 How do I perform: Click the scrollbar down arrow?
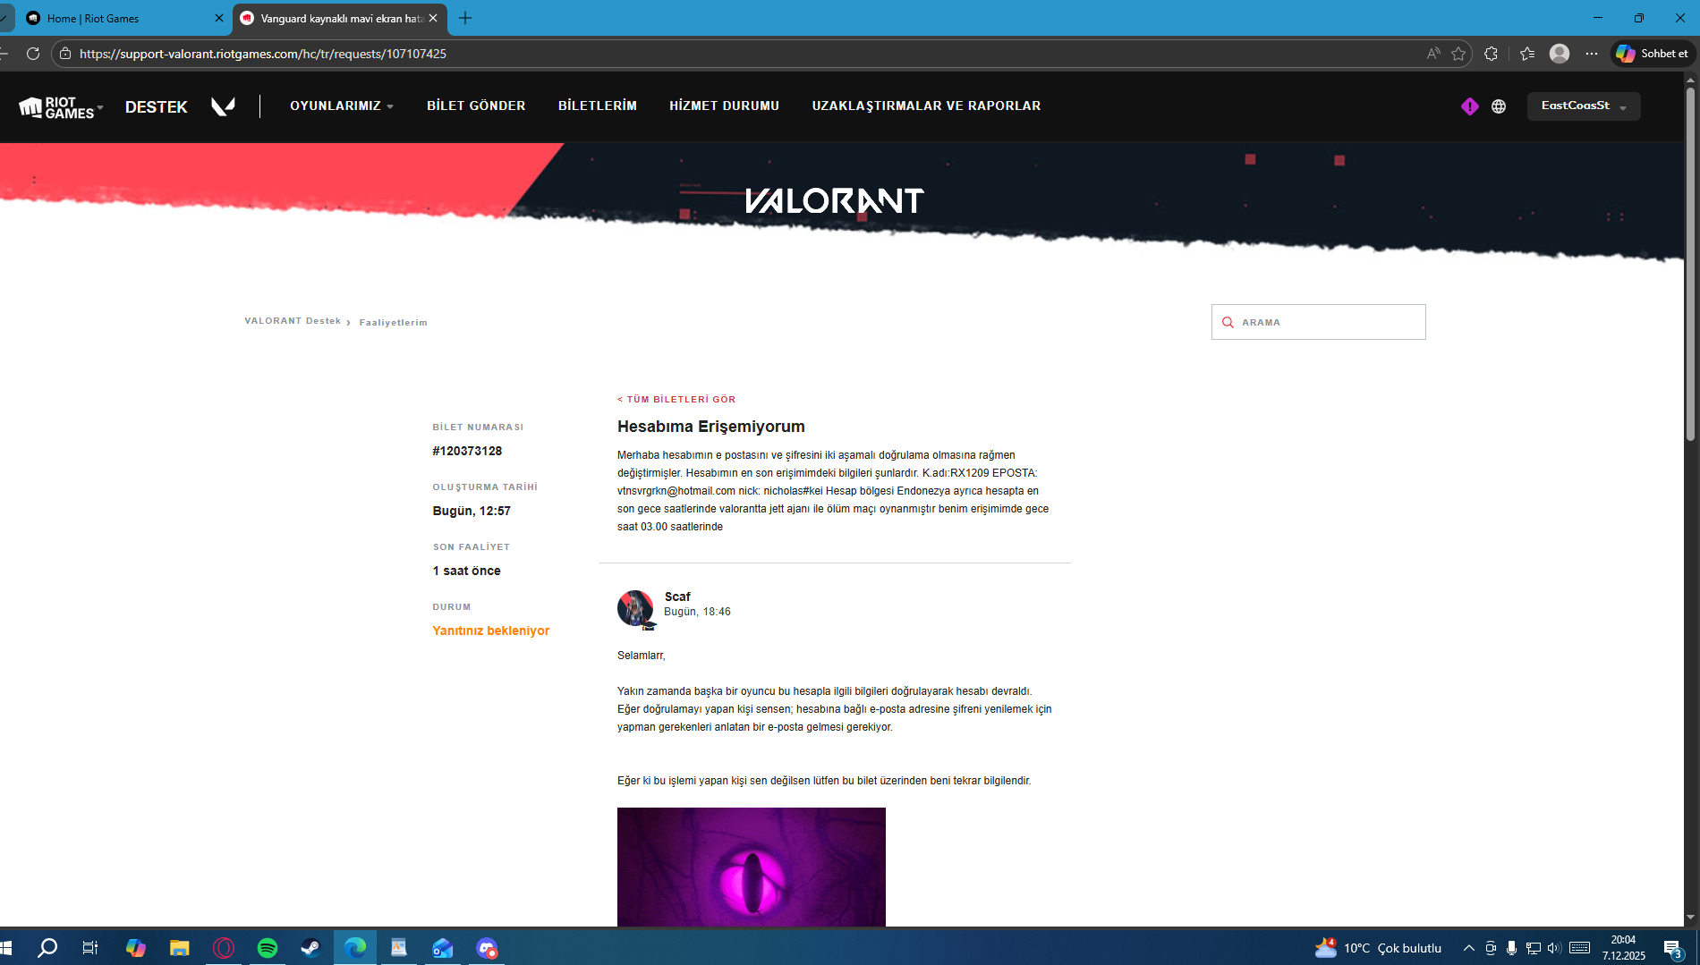point(1690,918)
